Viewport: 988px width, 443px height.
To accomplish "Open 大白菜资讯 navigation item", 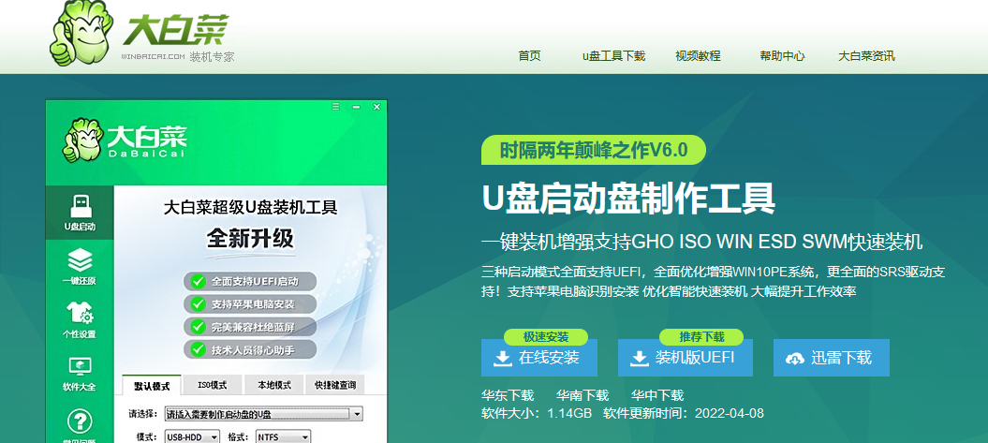I will (866, 55).
